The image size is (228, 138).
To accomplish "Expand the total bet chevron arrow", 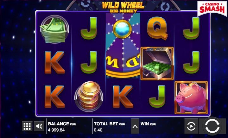I will [135, 126].
